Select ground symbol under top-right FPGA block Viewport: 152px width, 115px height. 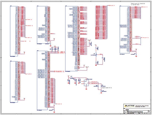click(x=136, y=56)
